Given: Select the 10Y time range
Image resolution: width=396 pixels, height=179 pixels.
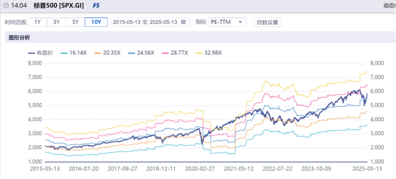Looking at the screenshot, I should click(x=96, y=22).
